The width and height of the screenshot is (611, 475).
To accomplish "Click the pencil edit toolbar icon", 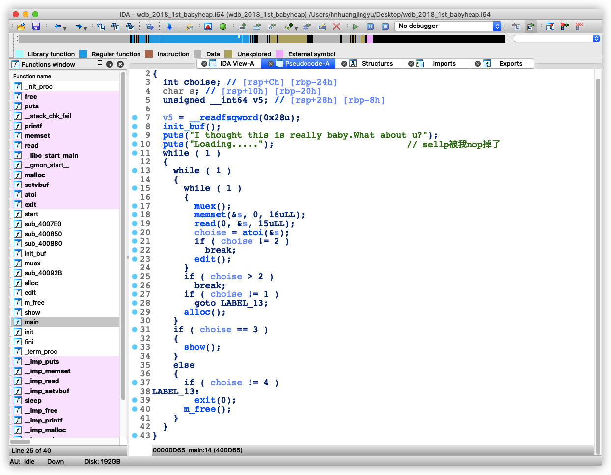I will click(x=322, y=26).
